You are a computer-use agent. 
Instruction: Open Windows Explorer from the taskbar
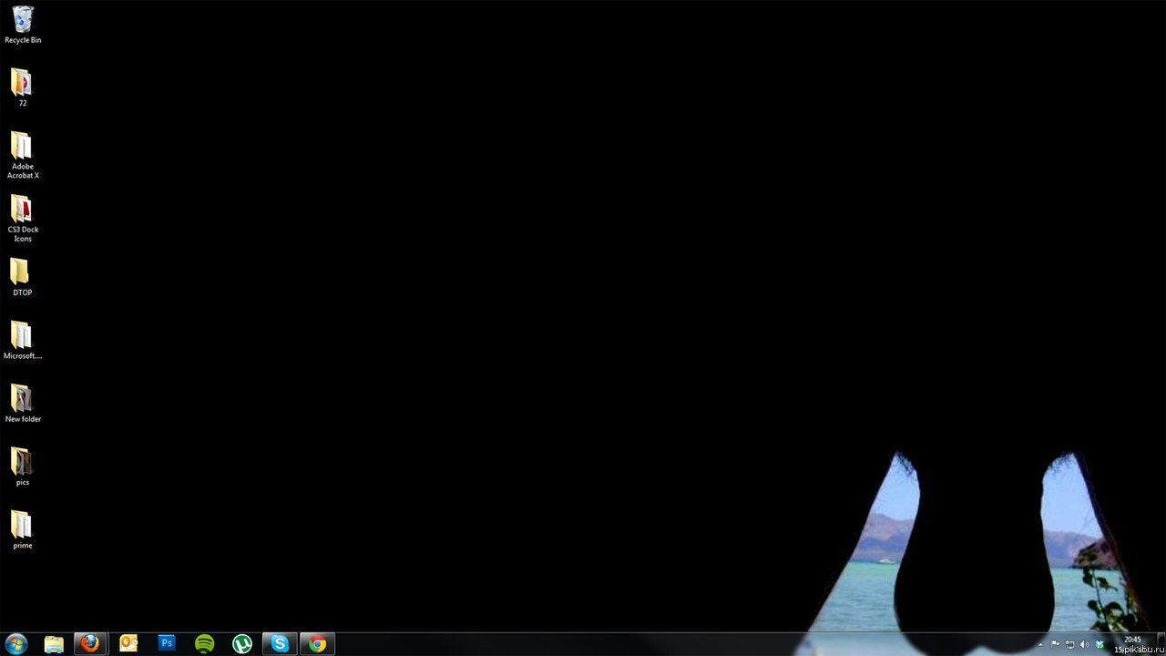(x=54, y=644)
